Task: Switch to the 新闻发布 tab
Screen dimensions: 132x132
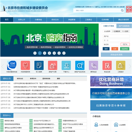Action: 33,78
